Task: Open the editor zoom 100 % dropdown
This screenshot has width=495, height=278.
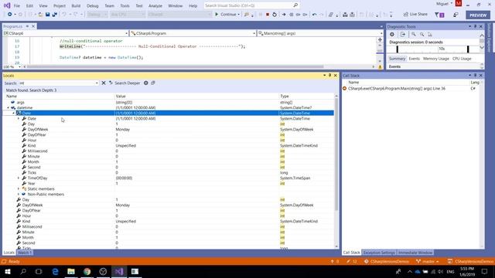Action: (x=19, y=67)
